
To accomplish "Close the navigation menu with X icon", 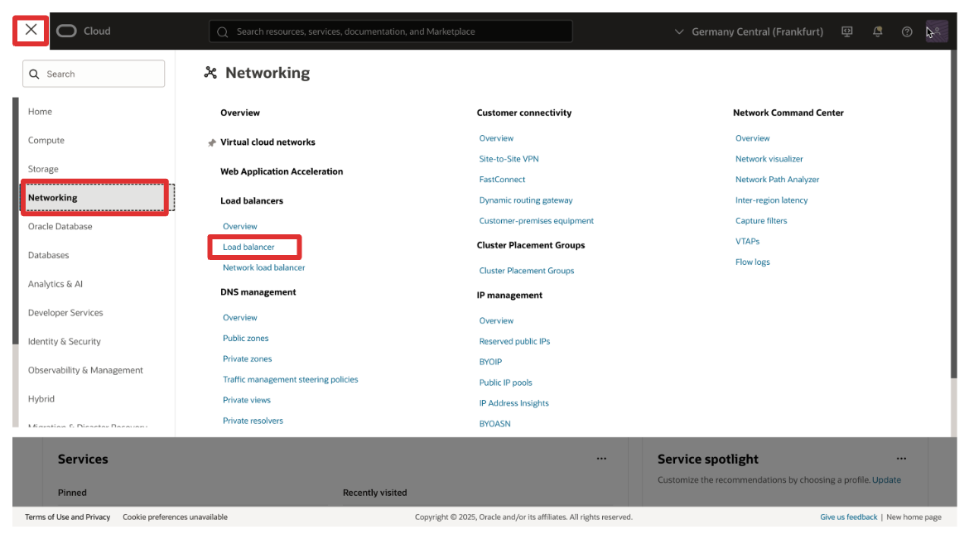I will (x=31, y=31).
